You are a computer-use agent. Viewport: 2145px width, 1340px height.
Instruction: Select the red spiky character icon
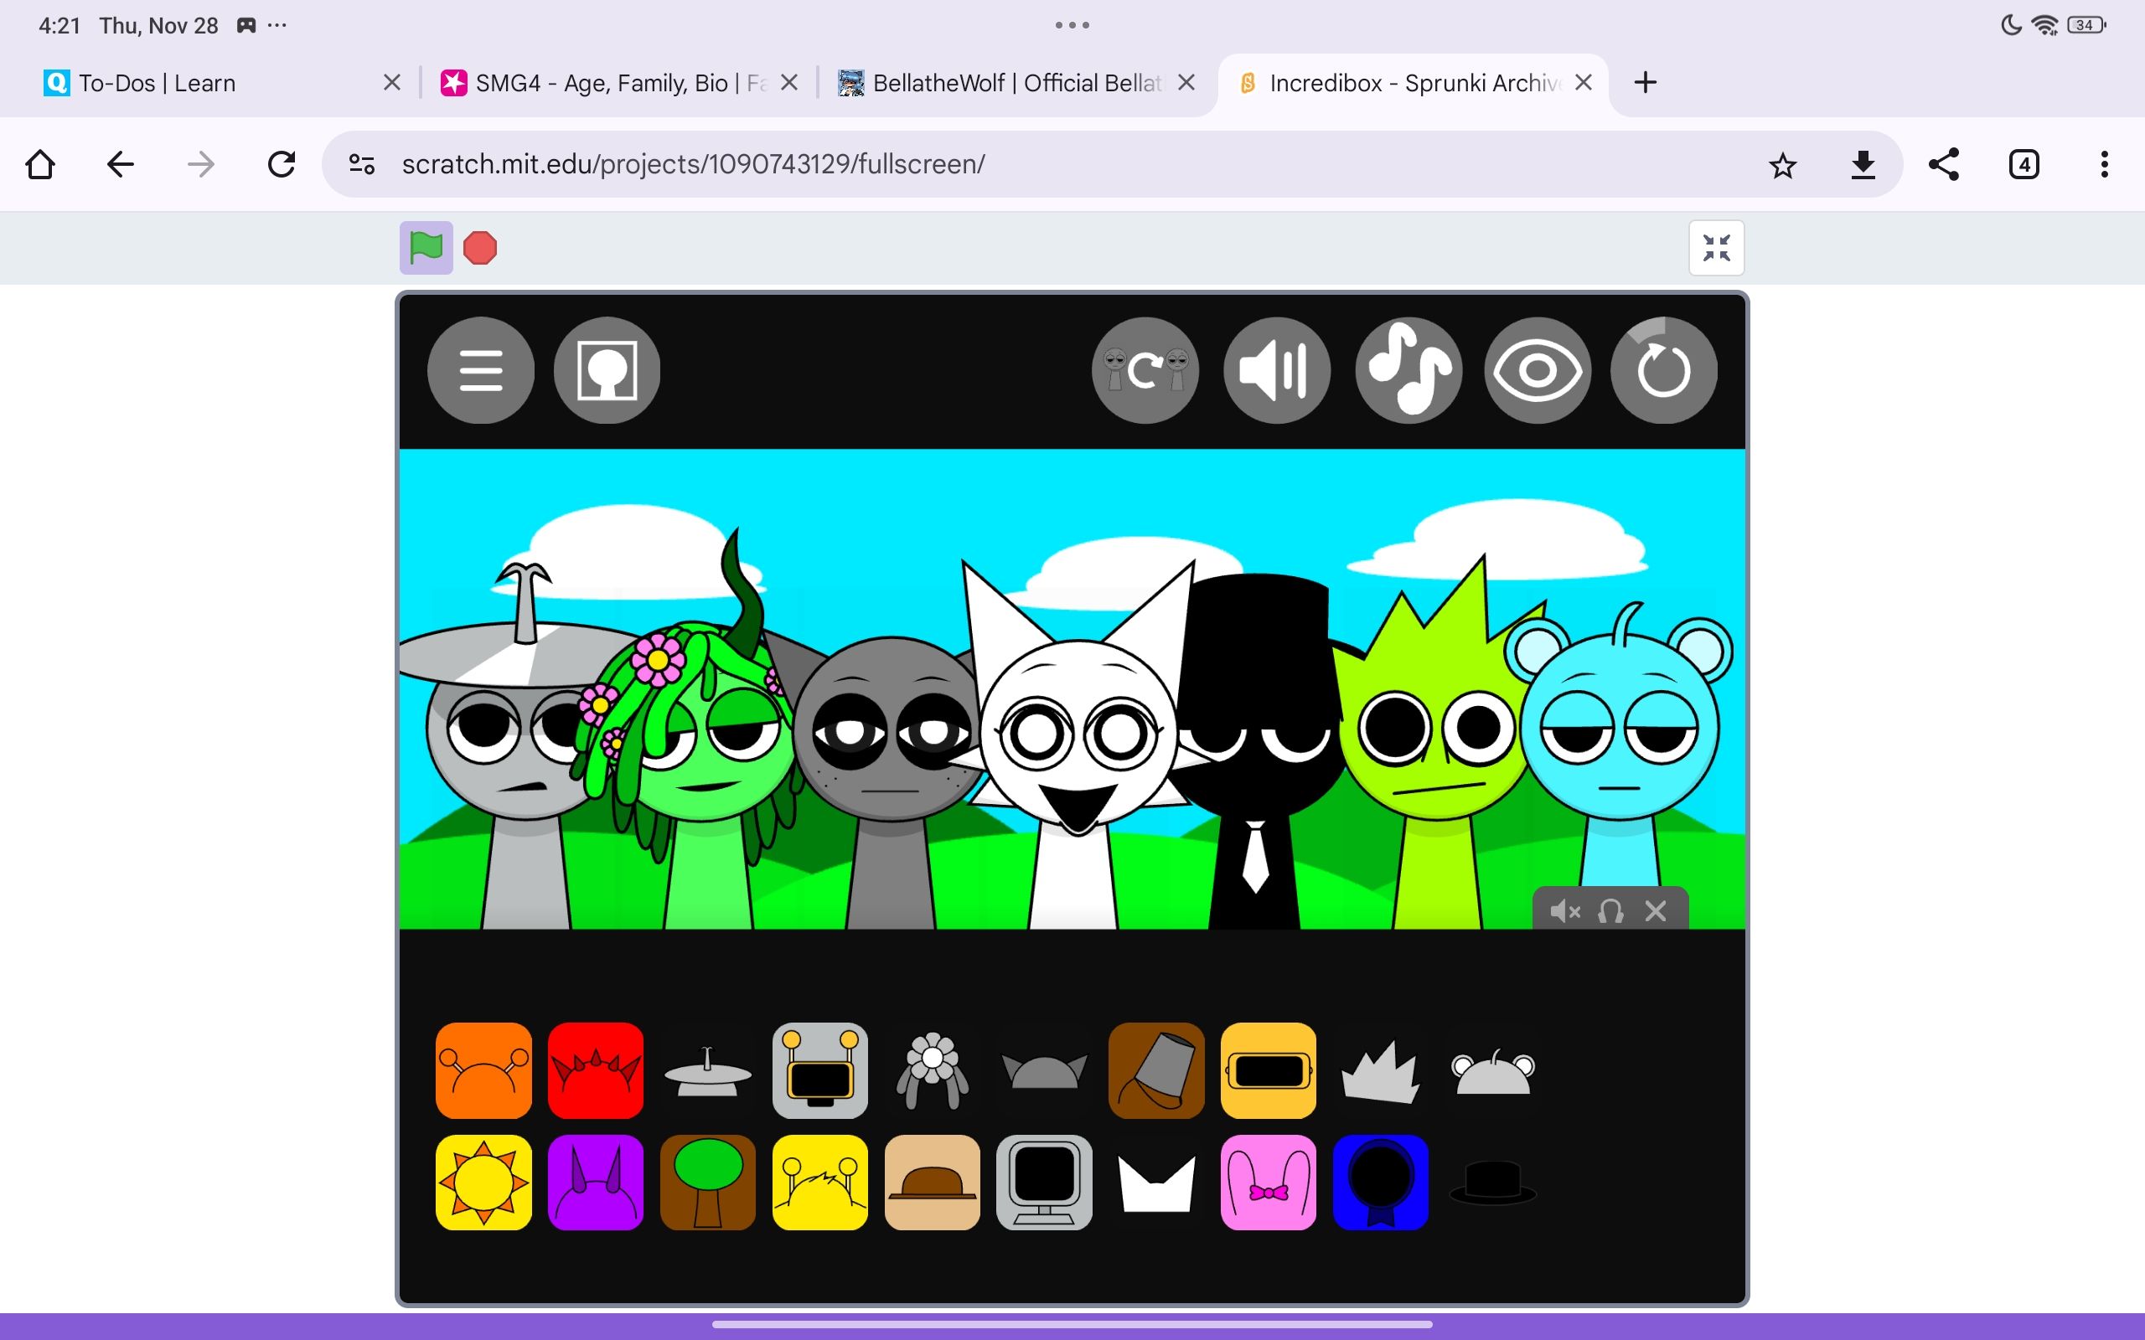click(596, 1070)
